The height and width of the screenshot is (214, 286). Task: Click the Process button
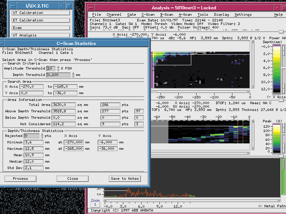coord(20,179)
